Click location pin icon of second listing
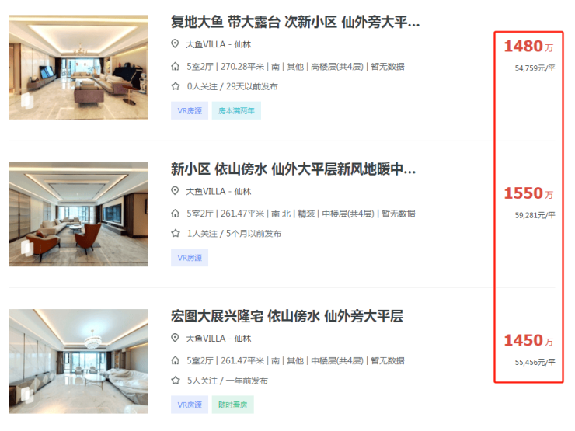This screenshot has height=431, width=575. pyautogui.click(x=176, y=191)
